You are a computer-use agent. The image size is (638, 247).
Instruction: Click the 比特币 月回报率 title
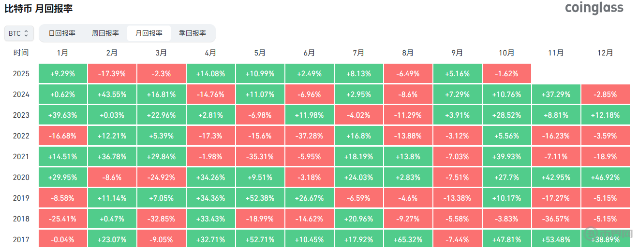39,9
